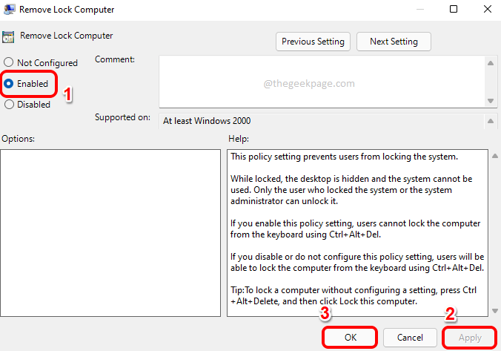Set the policy to Disabled
The height and width of the screenshot is (351, 501).
point(9,105)
